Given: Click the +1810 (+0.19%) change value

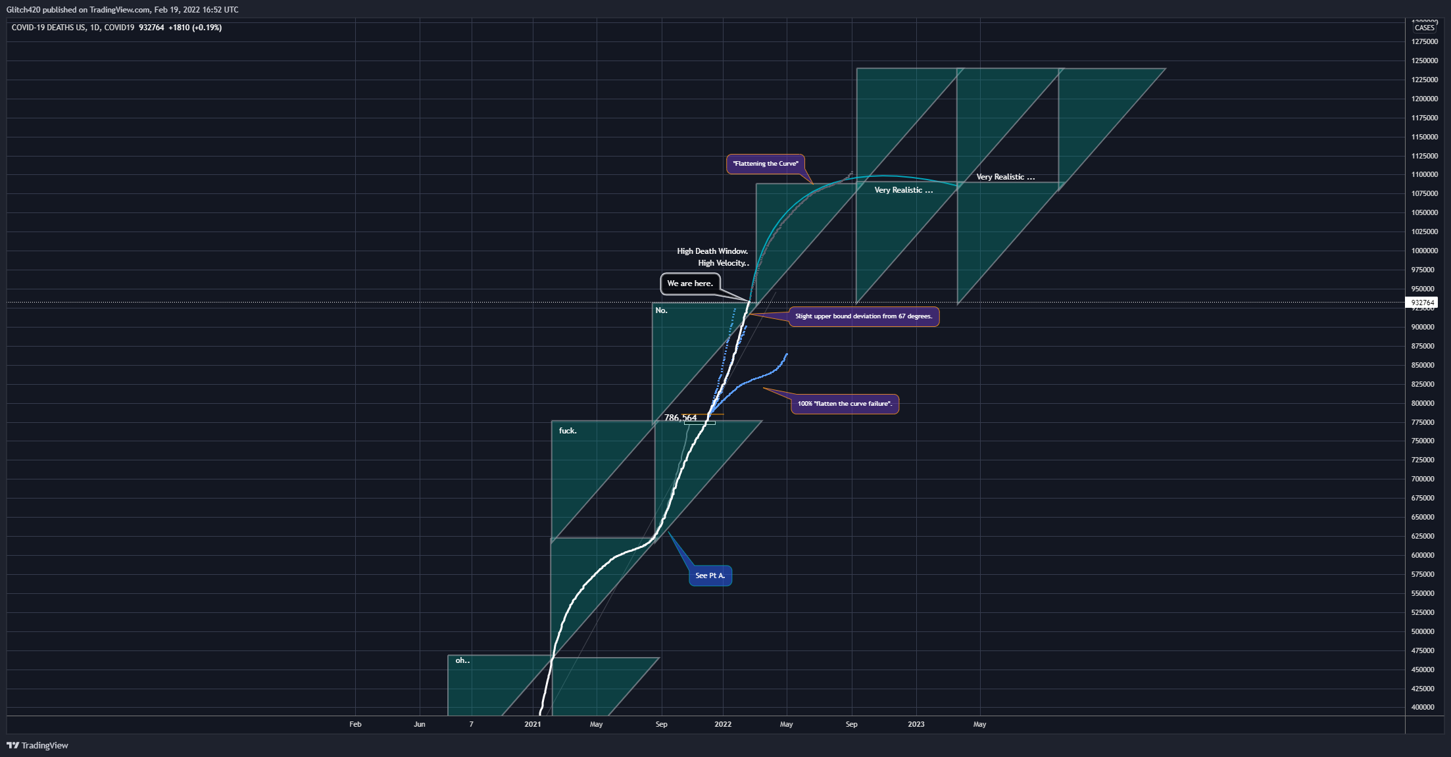Looking at the screenshot, I should pyautogui.click(x=195, y=28).
